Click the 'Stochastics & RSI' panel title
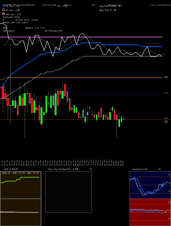The width and height of the screenshot is (171, 226). click(146, 169)
